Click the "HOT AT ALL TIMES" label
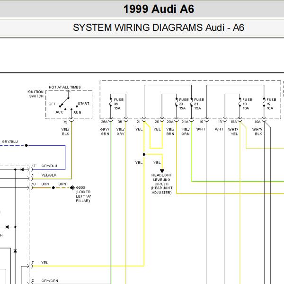 coord(65,87)
